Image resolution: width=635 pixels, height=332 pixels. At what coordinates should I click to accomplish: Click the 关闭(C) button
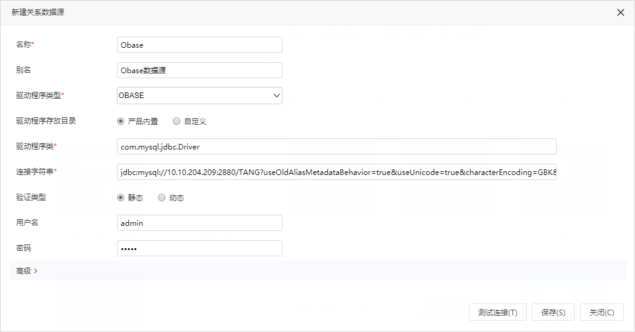tap(602, 312)
